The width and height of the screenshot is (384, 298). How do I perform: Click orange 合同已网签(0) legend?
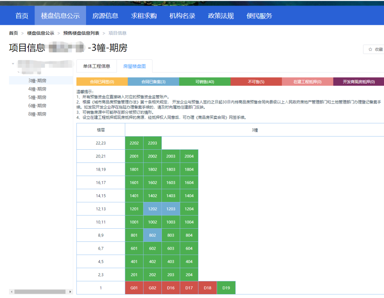tap(102, 81)
